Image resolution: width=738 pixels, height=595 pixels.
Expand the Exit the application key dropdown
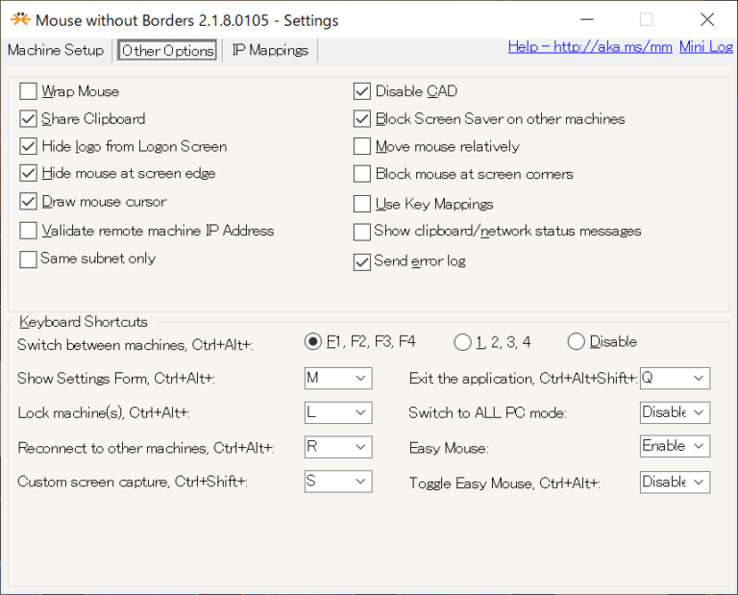[675, 379]
